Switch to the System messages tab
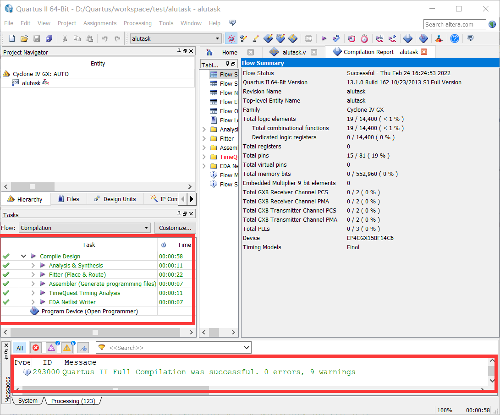The image size is (500, 415). coord(28,401)
